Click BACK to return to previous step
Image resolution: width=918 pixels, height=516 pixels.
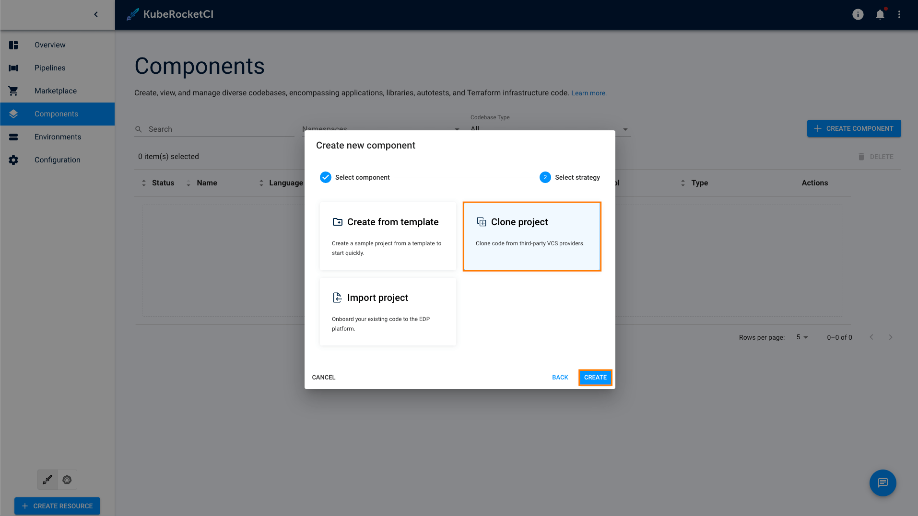pos(560,378)
